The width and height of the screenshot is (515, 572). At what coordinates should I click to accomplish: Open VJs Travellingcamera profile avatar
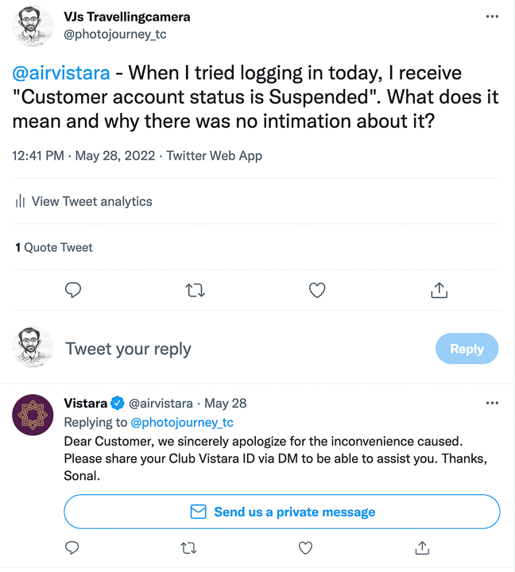(33, 25)
